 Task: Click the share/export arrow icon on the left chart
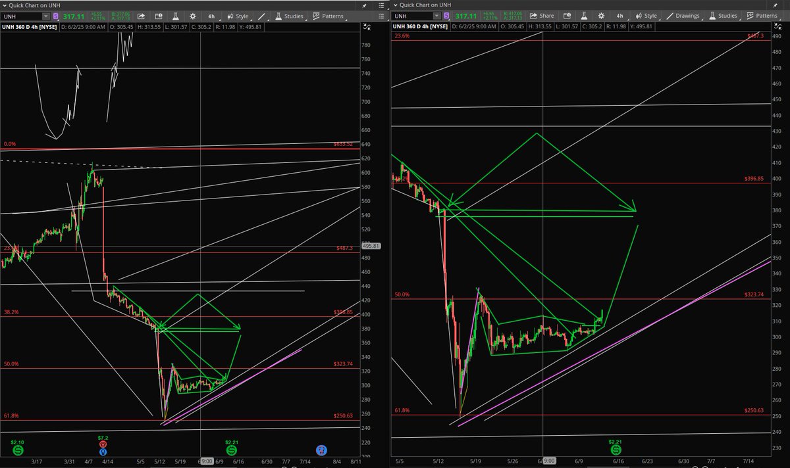coord(140,16)
